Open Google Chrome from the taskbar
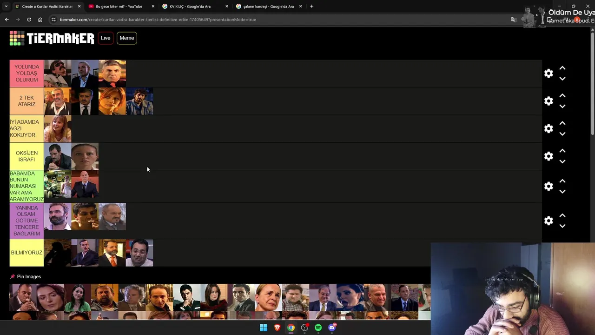The width and height of the screenshot is (595, 335). click(291, 328)
